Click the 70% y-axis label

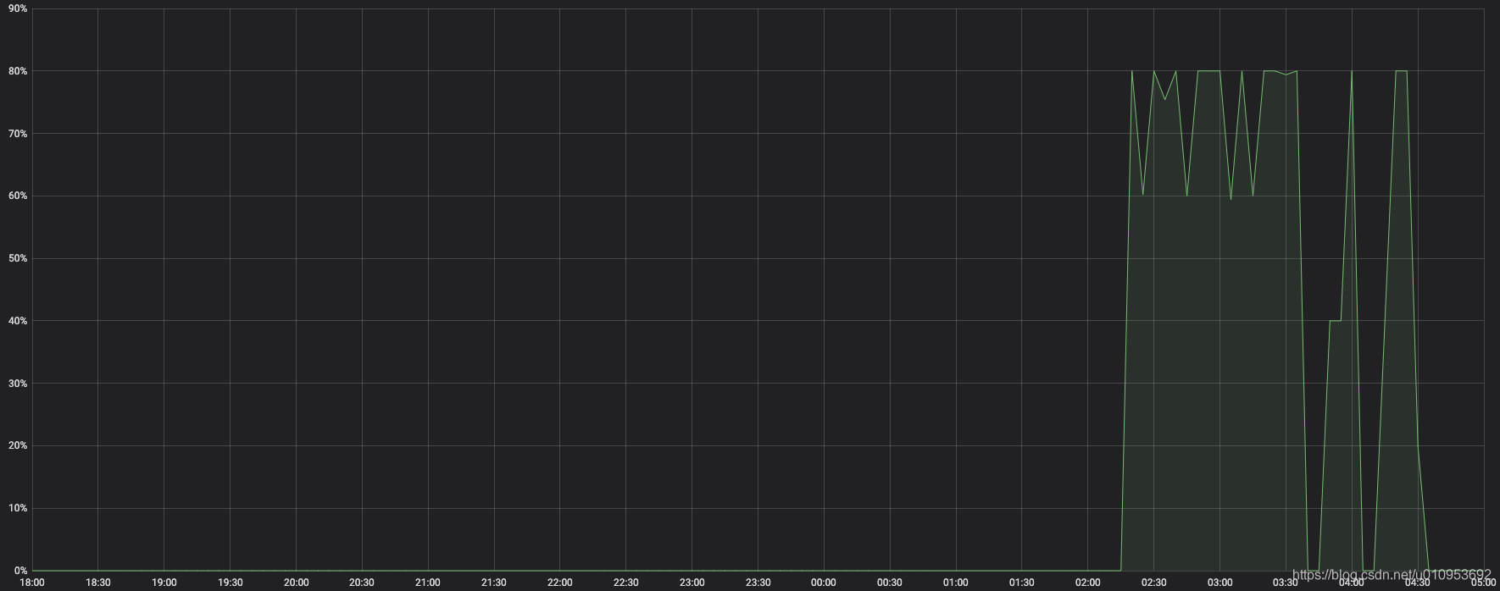[x=17, y=134]
